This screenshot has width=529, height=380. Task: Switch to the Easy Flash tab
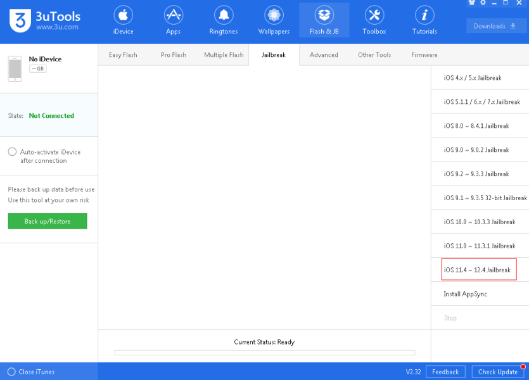coord(123,55)
